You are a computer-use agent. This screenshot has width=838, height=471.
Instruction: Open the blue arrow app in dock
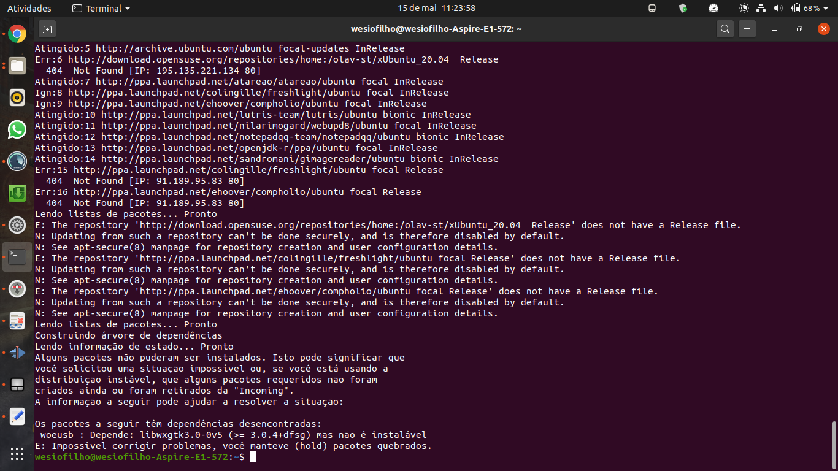(x=17, y=353)
